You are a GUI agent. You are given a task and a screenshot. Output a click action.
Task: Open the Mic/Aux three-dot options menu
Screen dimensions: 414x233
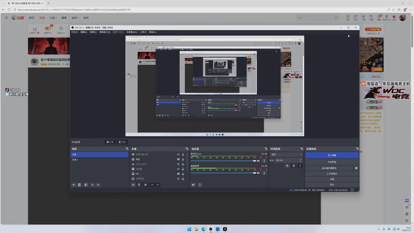click(264, 161)
